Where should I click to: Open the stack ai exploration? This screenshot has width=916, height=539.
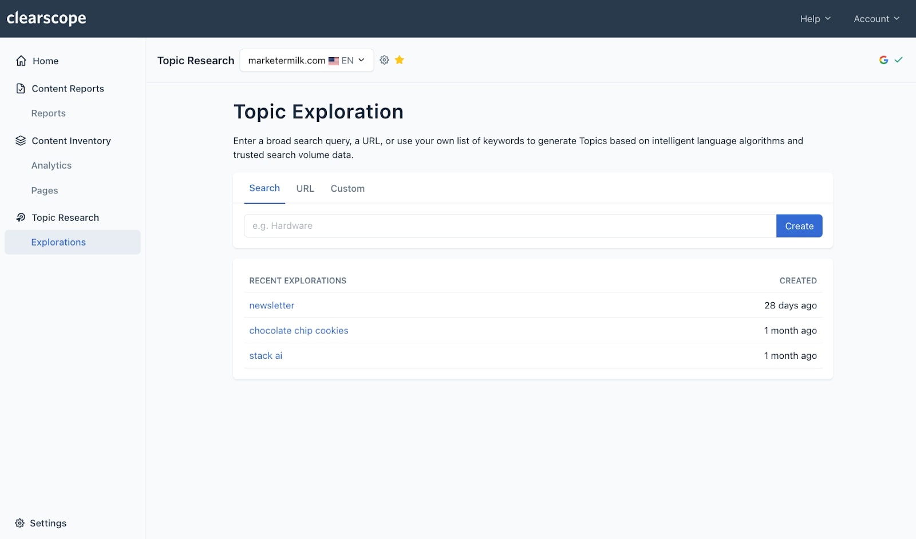[x=266, y=356]
